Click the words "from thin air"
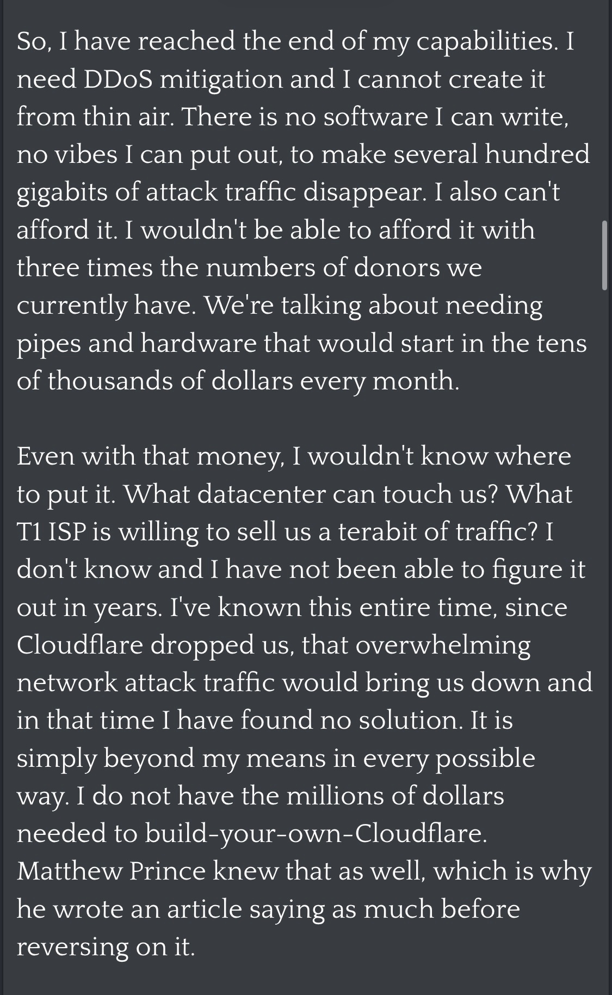 point(94,117)
